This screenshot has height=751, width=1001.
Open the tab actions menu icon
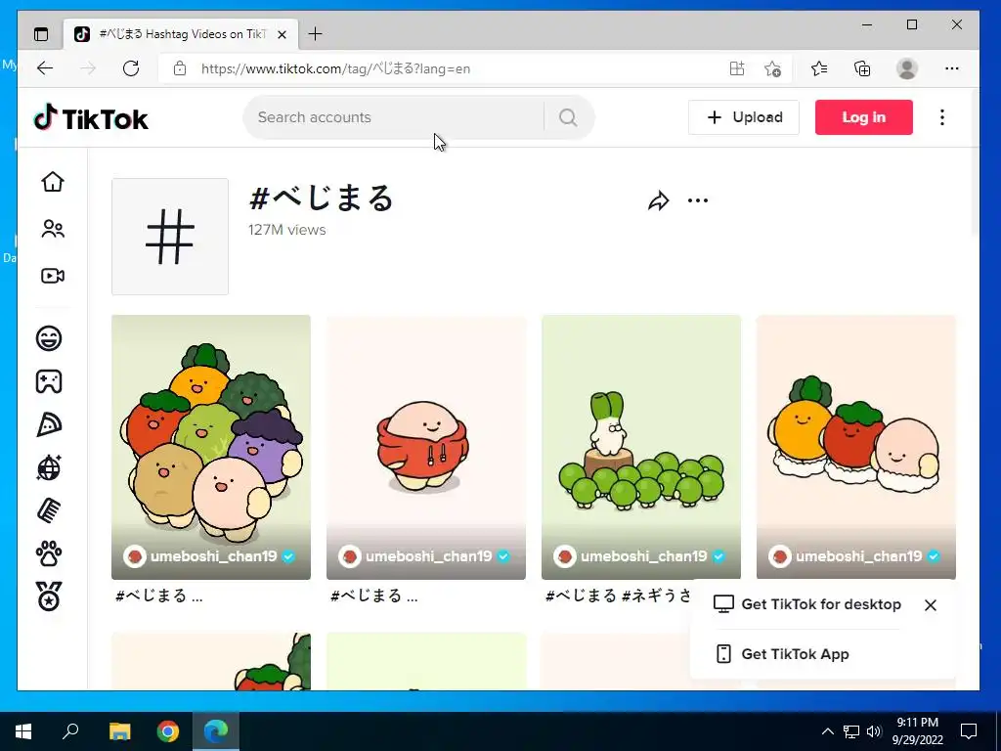[x=41, y=34]
